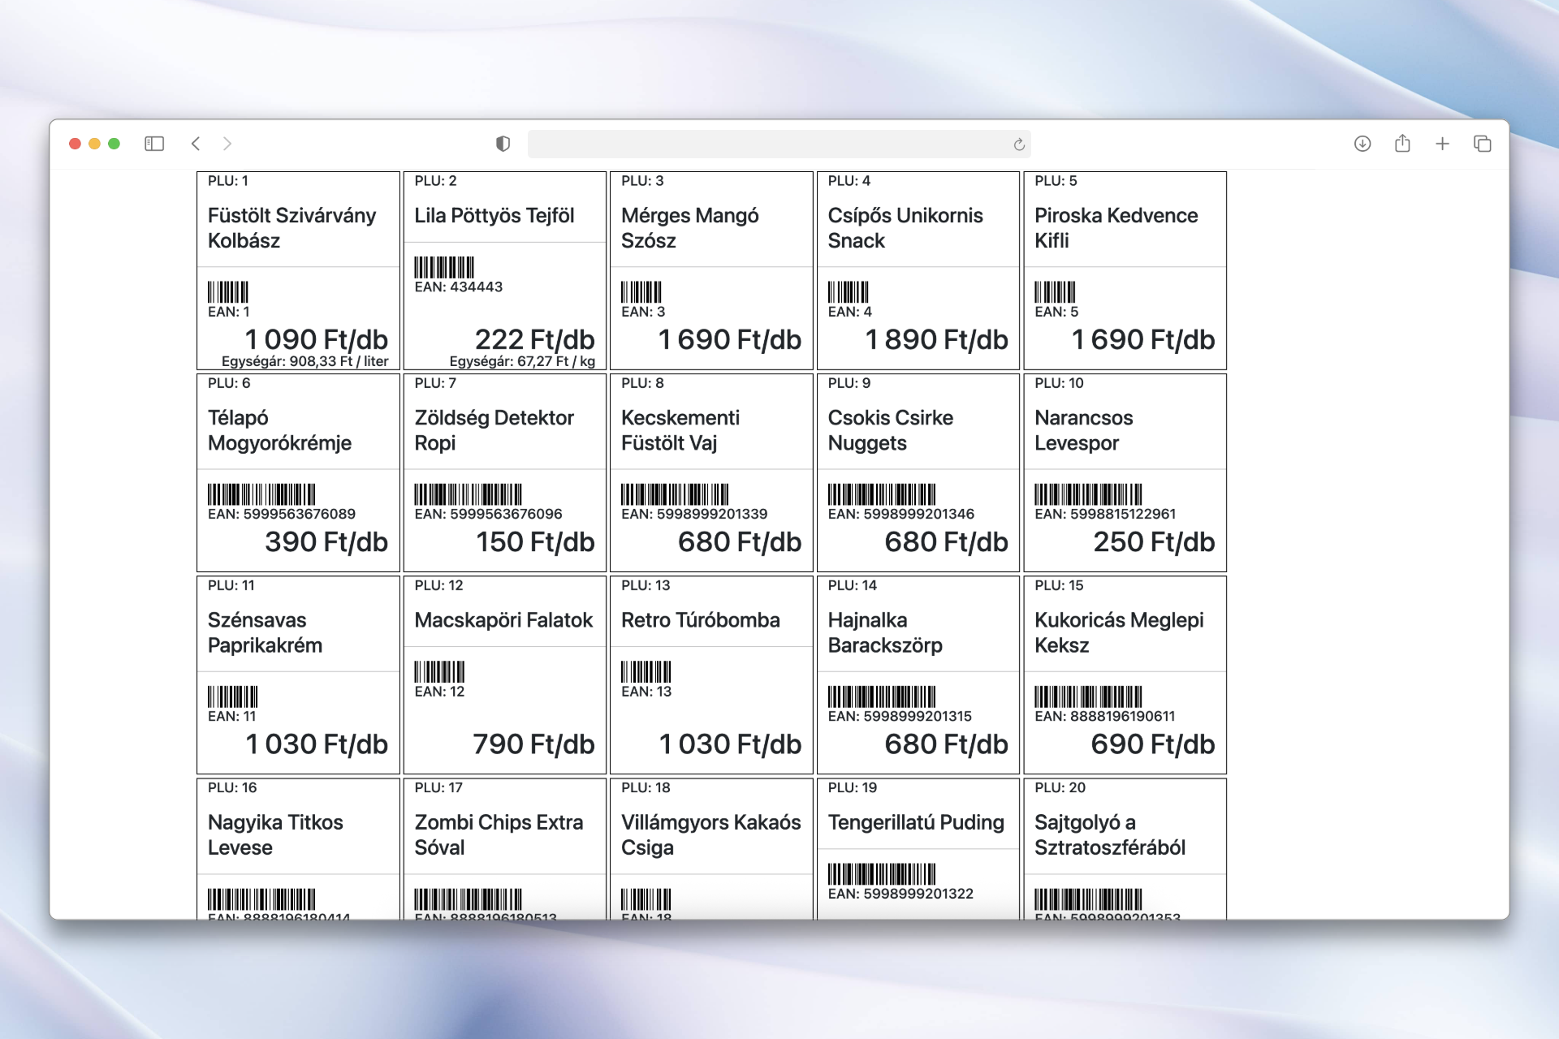Click the red close window button
Screen dimensions: 1559x1039
(75, 144)
